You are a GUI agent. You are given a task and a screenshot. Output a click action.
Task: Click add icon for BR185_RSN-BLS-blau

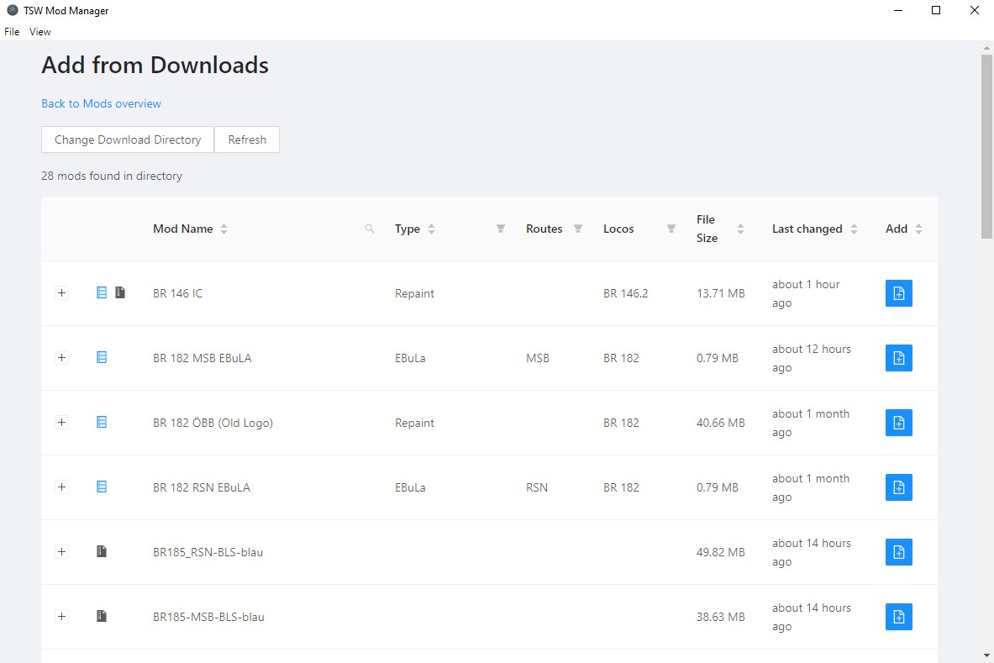coord(898,552)
